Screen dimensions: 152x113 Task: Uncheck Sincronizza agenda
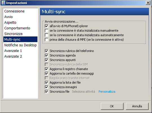pos(46,55)
